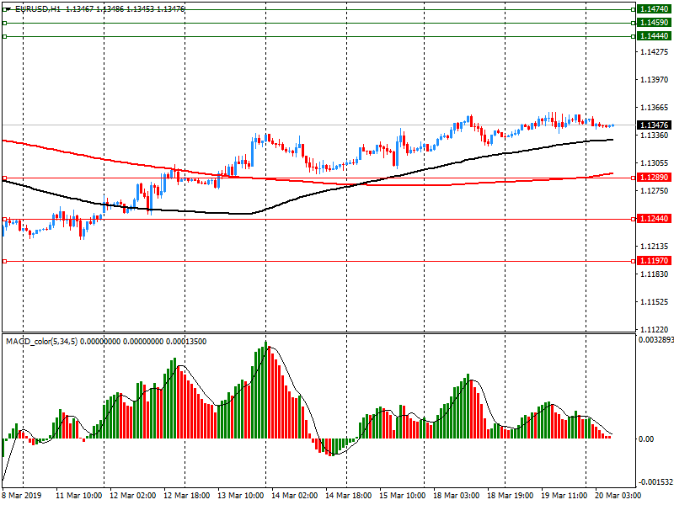Click the 15 Mar 10:00 time axis label
The image size is (674, 505).
[403, 497]
